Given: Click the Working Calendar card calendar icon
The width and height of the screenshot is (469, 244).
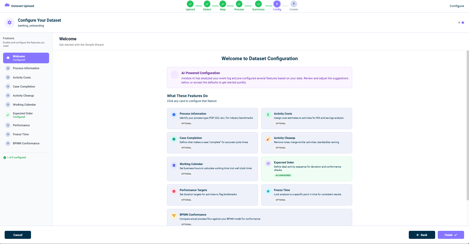Looking at the screenshot, I should coord(174,165).
